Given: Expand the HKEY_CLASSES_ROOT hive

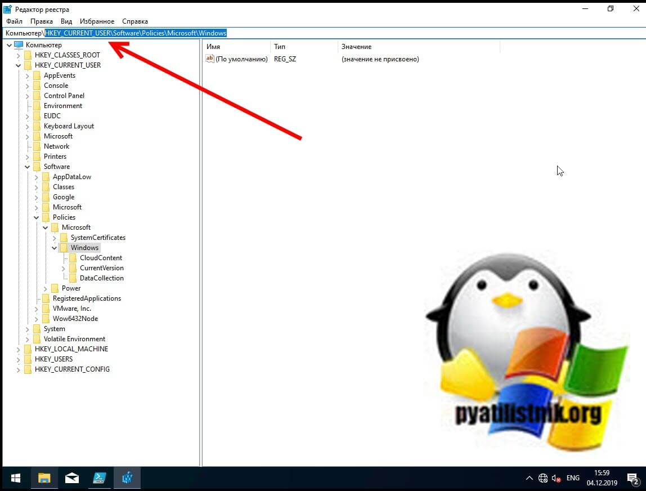Looking at the screenshot, I should pyautogui.click(x=18, y=55).
